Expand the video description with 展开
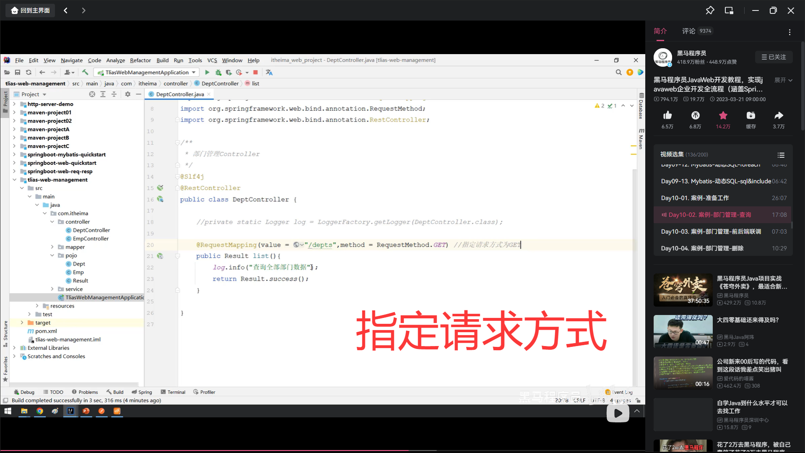 pos(783,80)
